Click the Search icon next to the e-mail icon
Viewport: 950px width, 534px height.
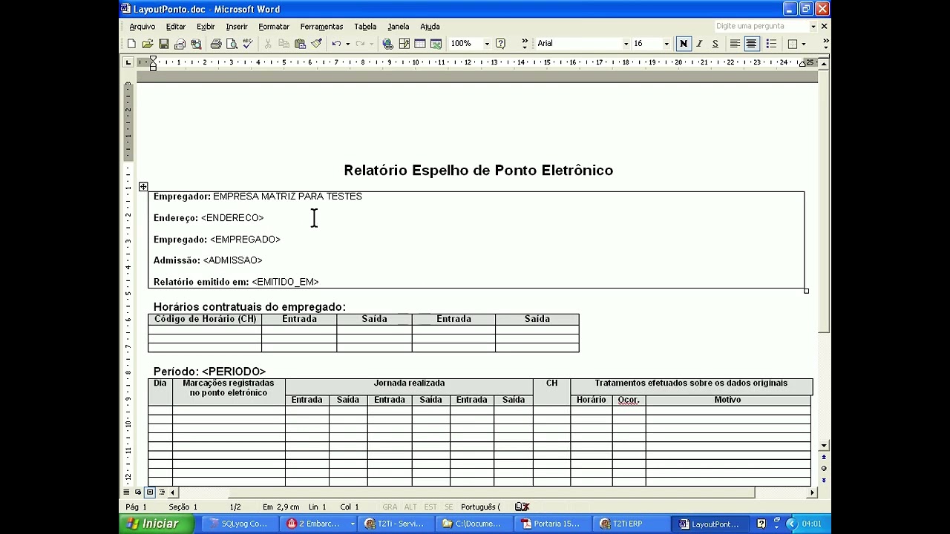pyautogui.click(x=196, y=44)
